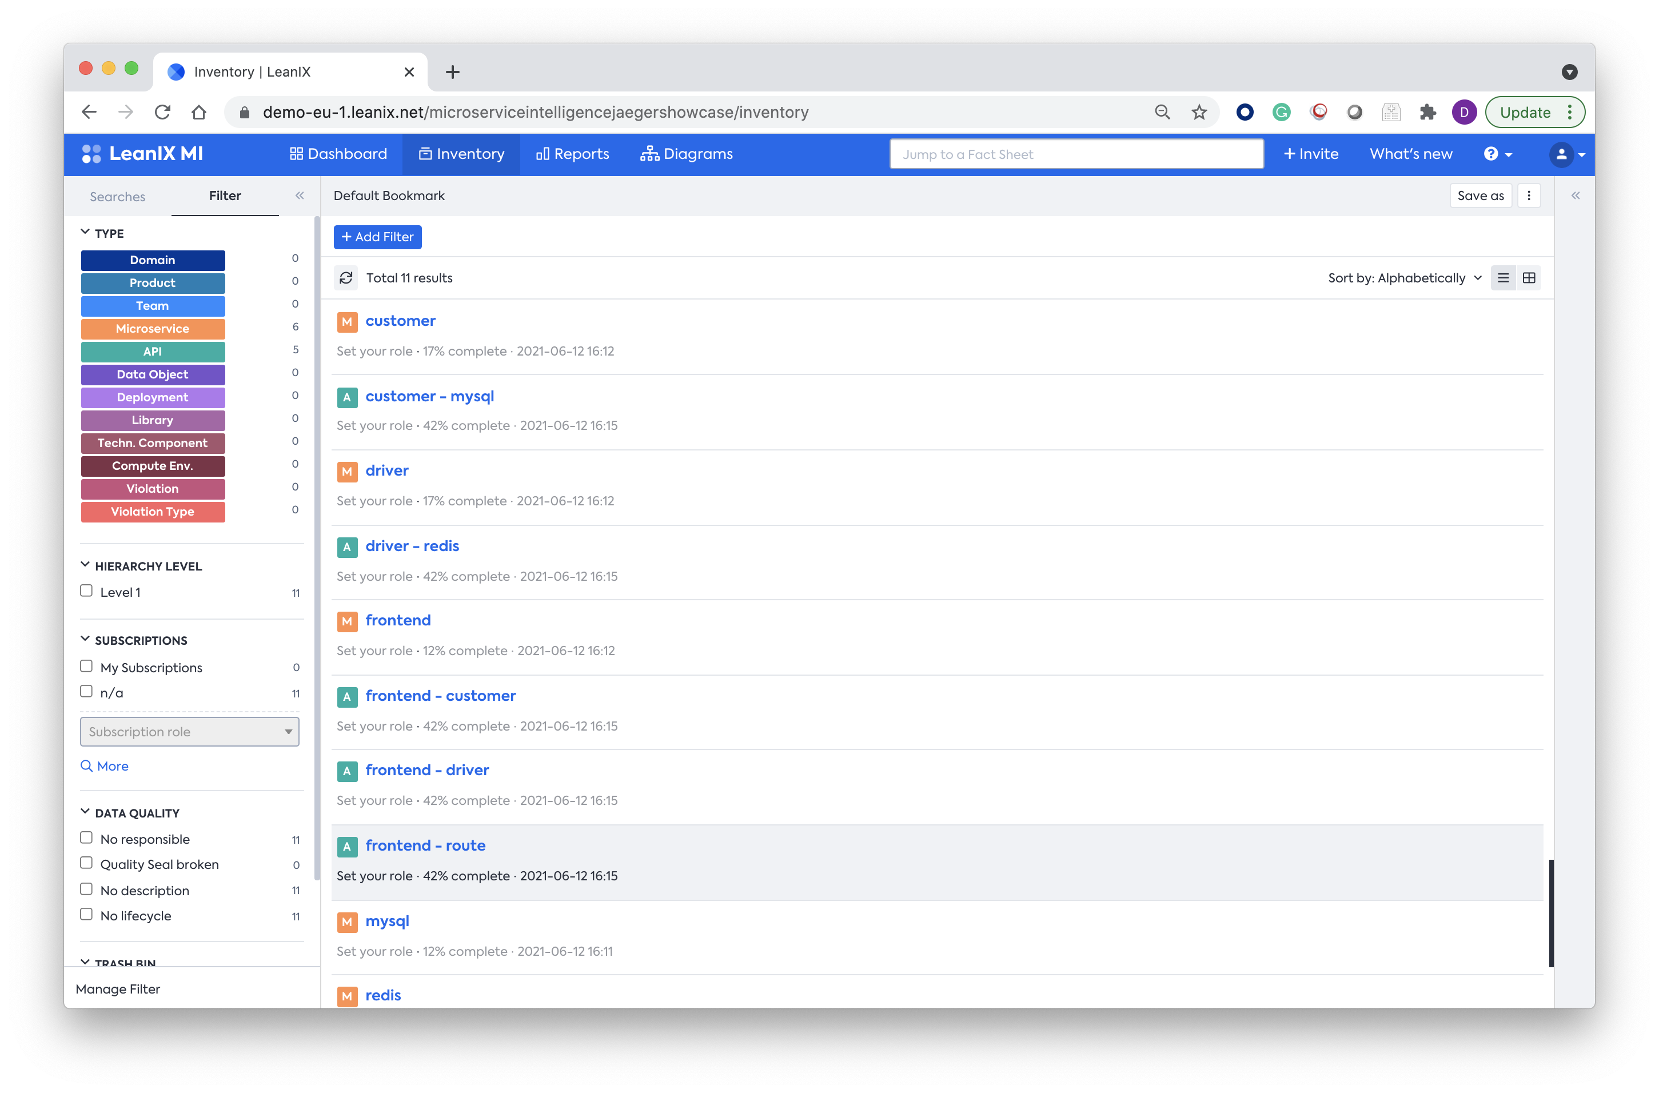
Task: Click the Chrome Update button
Action: point(1534,112)
